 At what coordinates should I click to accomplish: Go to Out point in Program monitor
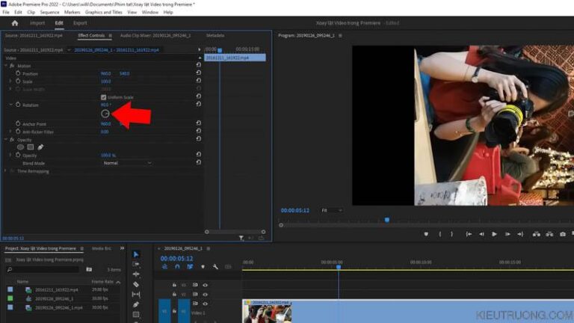tap(520, 234)
